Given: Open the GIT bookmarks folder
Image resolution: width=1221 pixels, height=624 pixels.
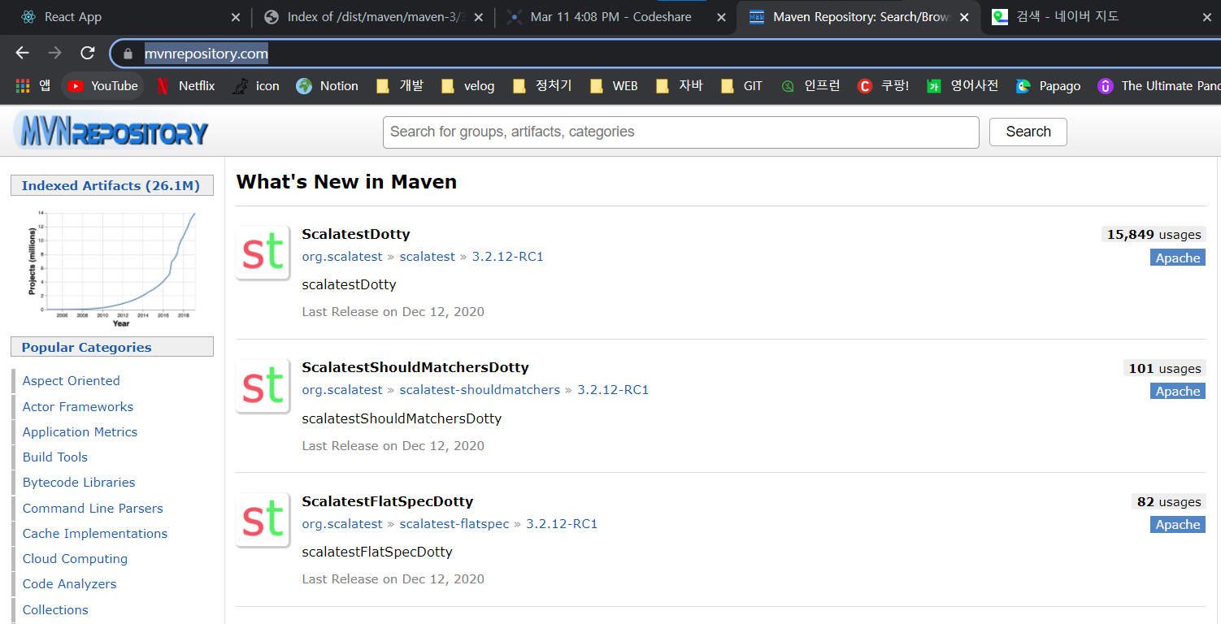Looking at the screenshot, I should click(741, 84).
